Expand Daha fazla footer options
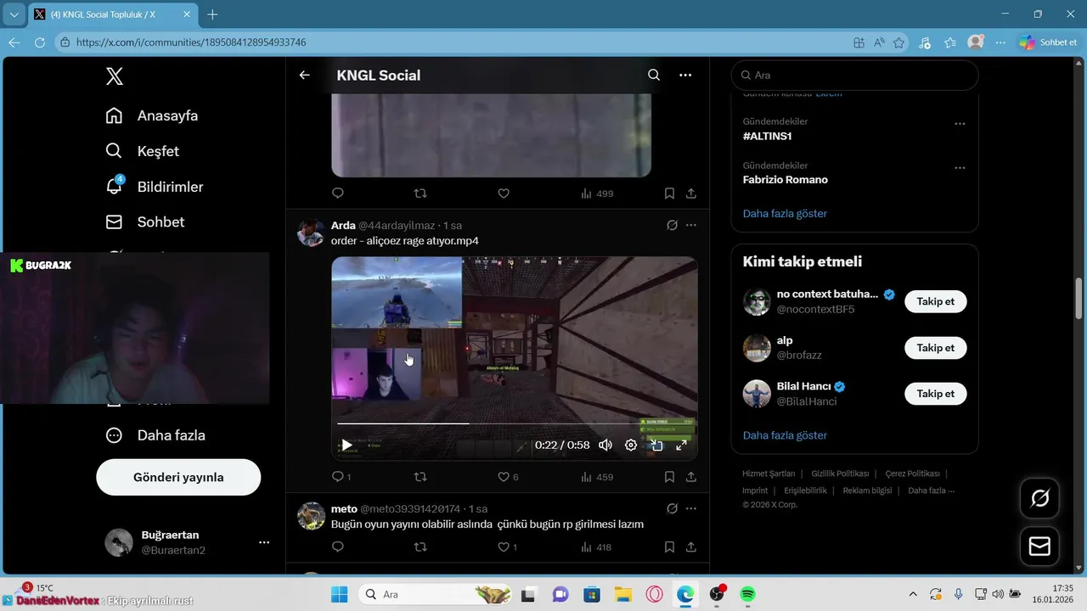Image resolution: width=1087 pixels, height=611 pixels. point(931,490)
